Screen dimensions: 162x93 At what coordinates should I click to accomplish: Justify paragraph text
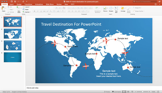point(79,11)
